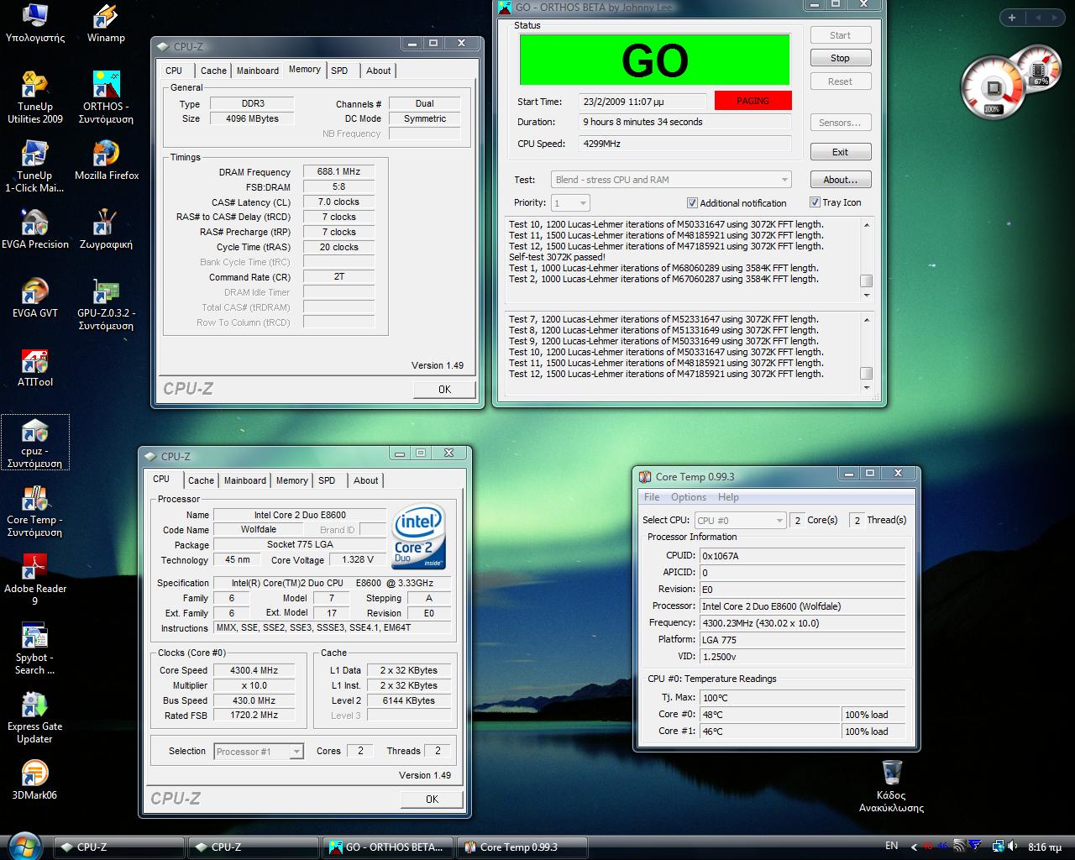The width and height of the screenshot is (1075, 860).
Task: Open the Test type dropdown in ORTHOS
Action: [671, 180]
